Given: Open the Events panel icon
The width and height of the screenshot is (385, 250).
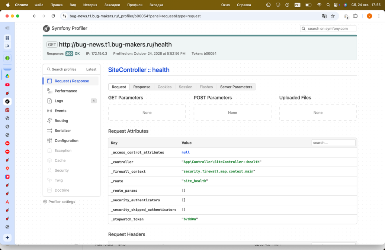Looking at the screenshot, I should click(x=49, y=111).
